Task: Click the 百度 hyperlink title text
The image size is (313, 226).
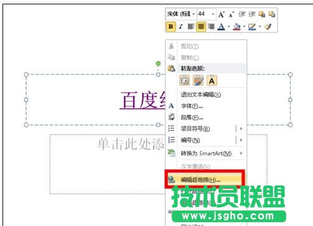Action: (x=143, y=100)
